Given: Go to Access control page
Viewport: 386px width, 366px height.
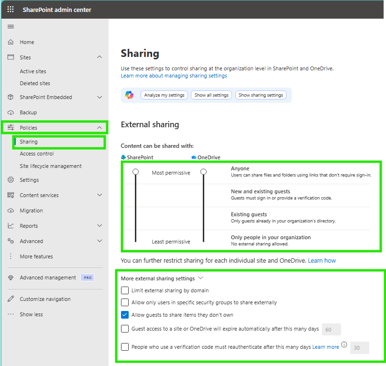Looking at the screenshot, I should [37, 154].
